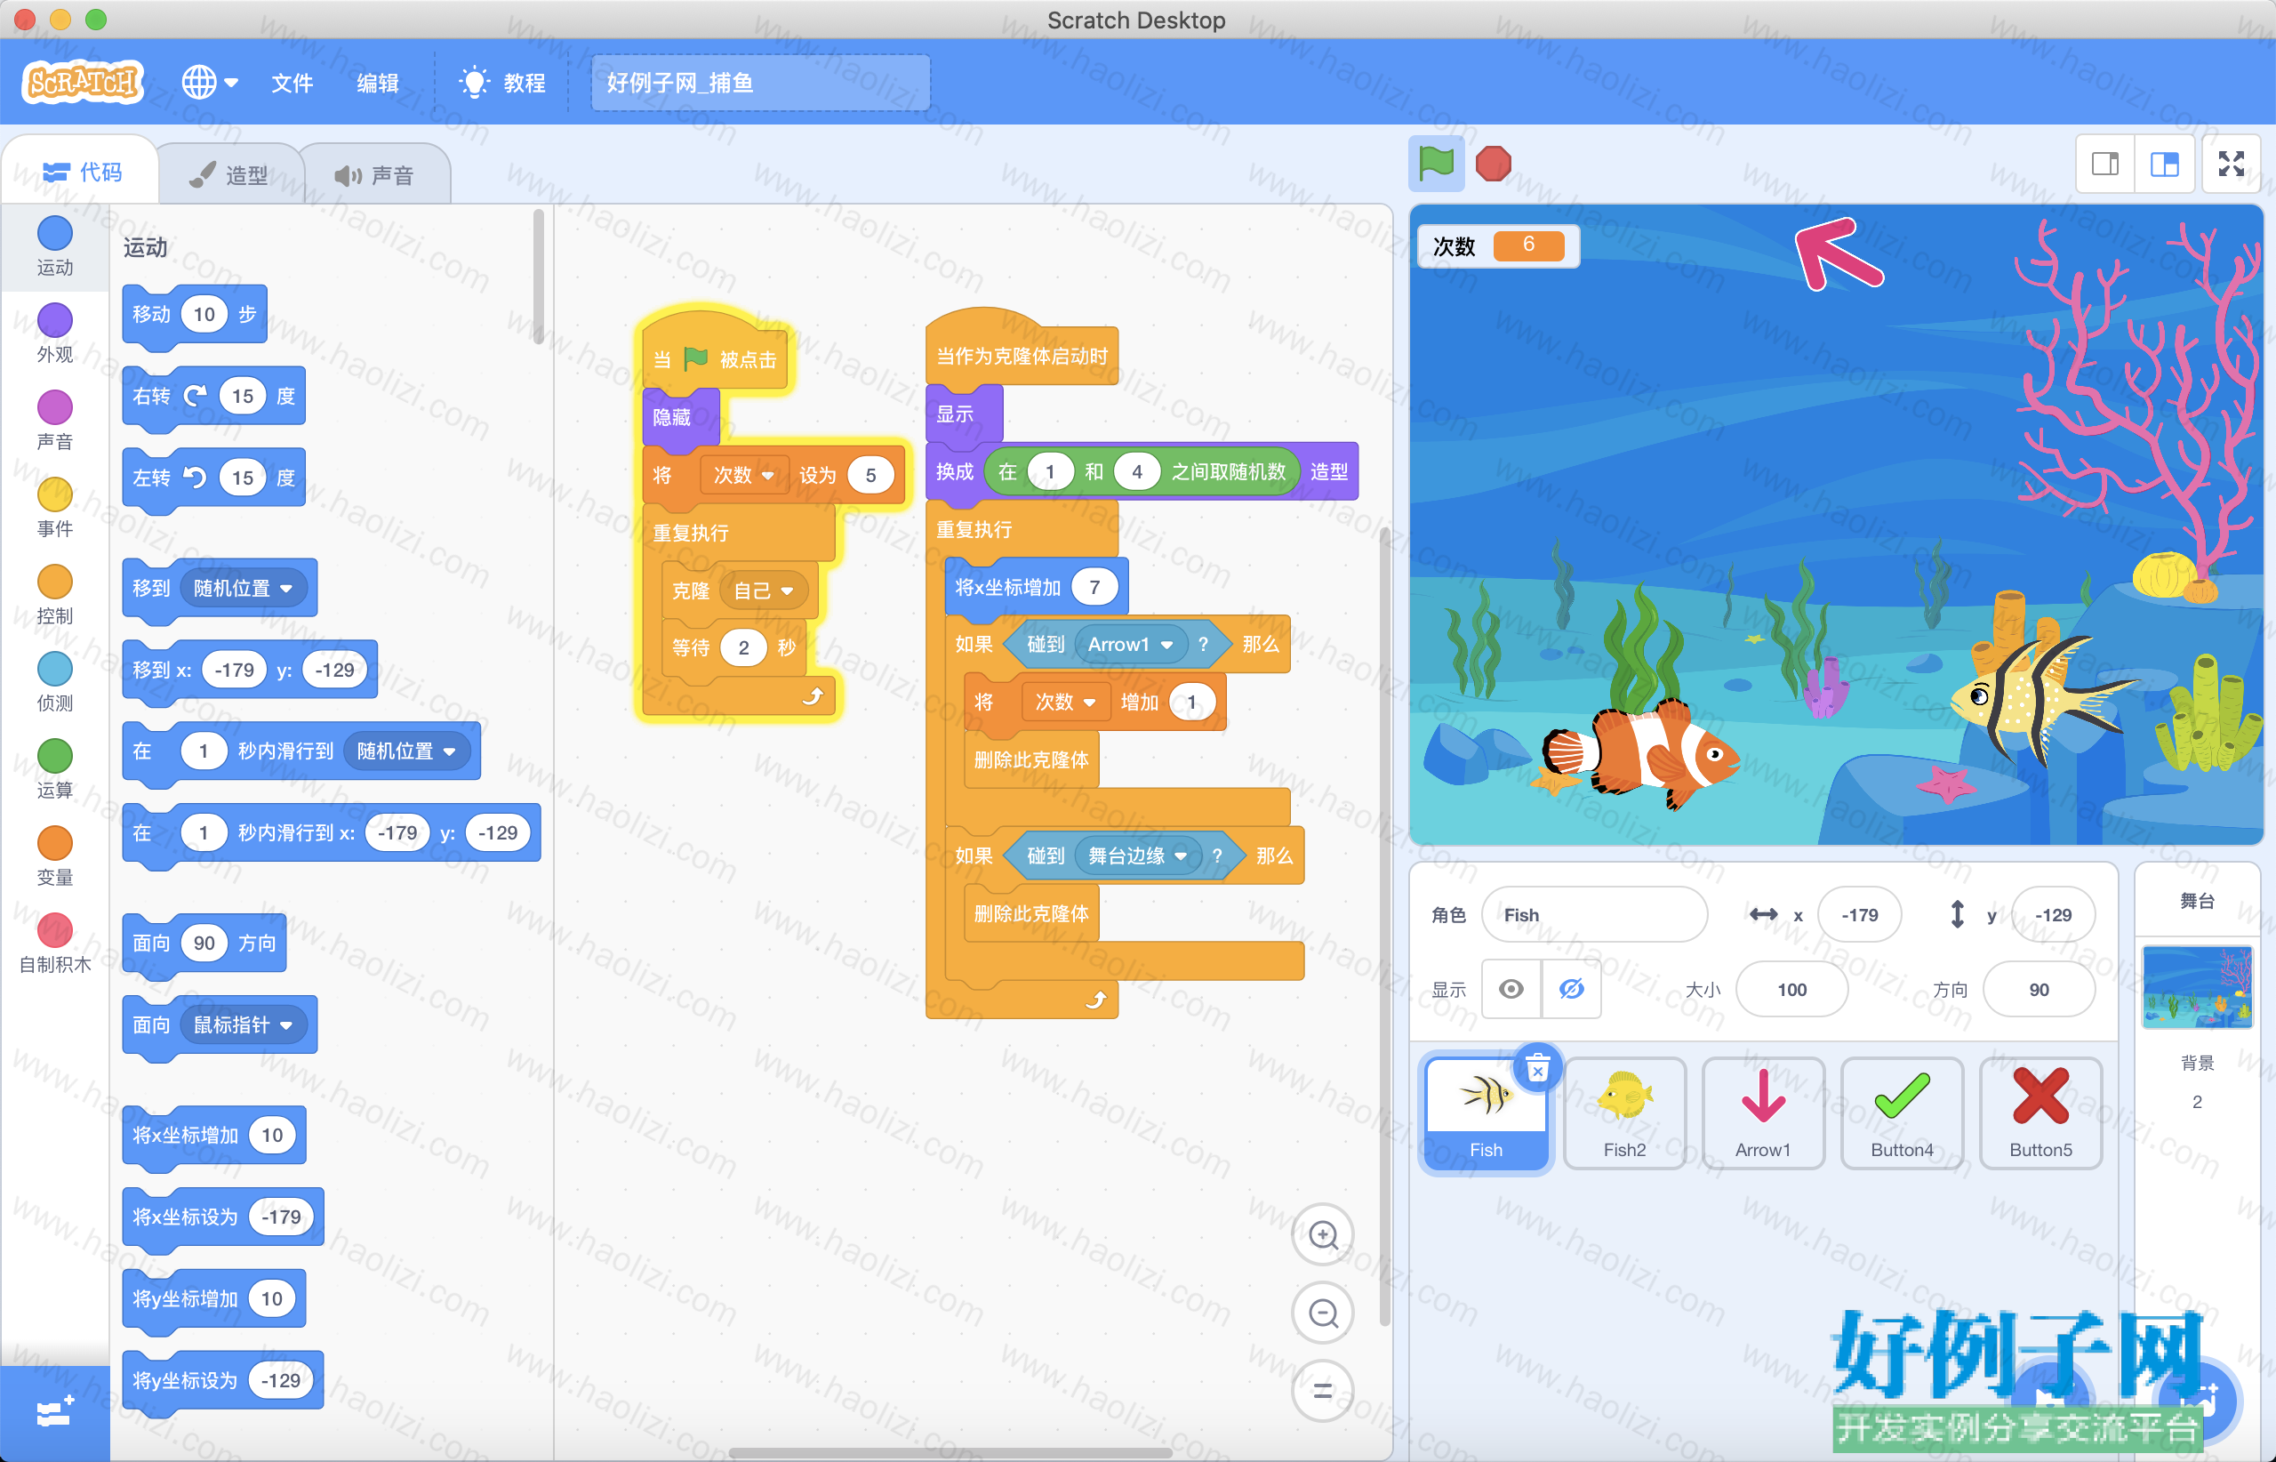This screenshot has height=1462, width=2276.
Task: Select the Button4 checkmark sprite
Action: (x=1902, y=1113)
